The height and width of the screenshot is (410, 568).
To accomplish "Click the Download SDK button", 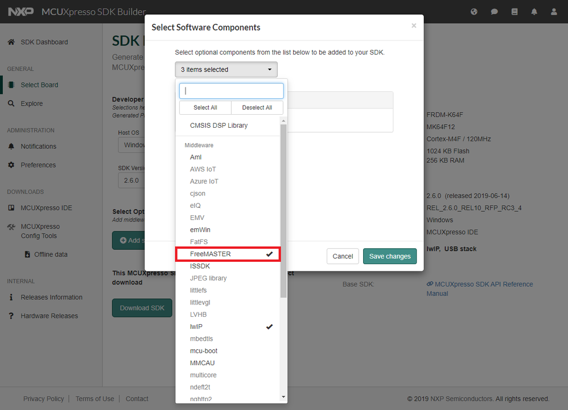I will point(142,308).
